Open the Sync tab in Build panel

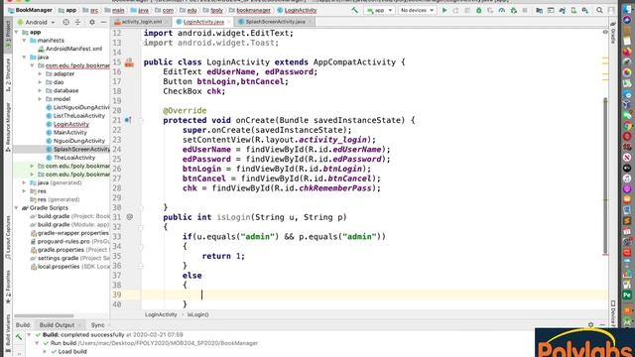[x=97, y=325]
